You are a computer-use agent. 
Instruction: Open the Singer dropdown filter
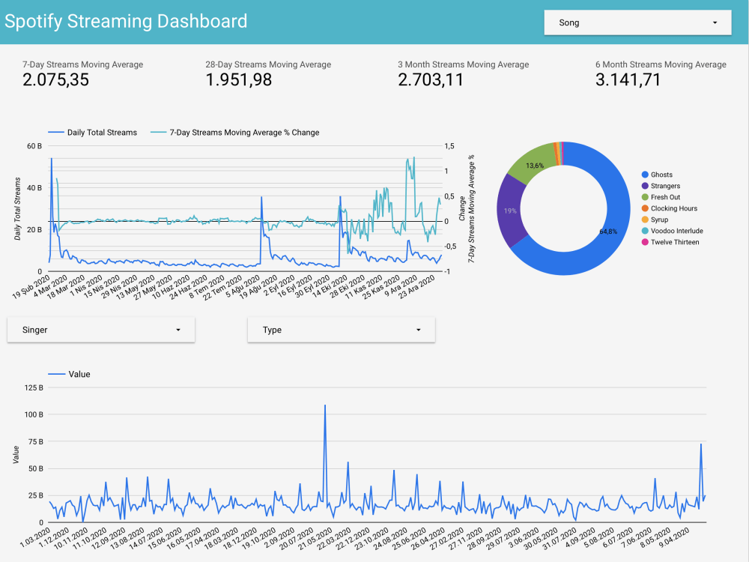(101, 330)
